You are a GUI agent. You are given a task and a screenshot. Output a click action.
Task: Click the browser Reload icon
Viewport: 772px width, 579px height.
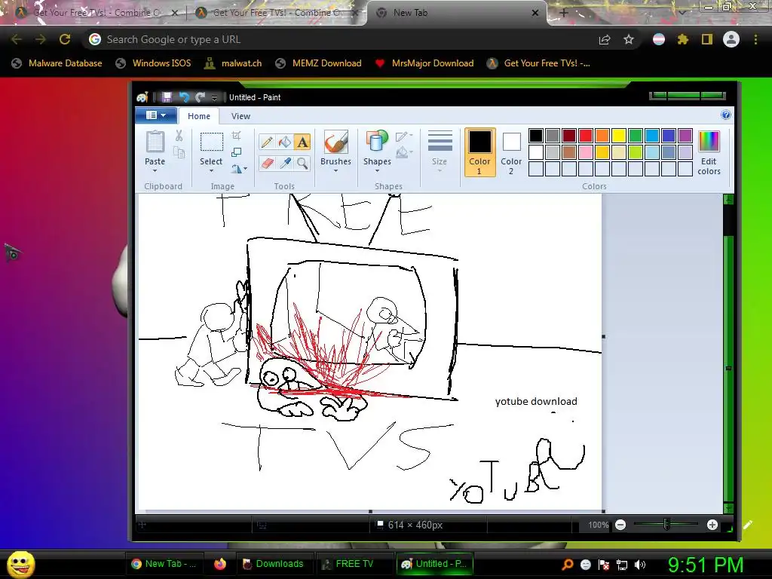(65, 39)
